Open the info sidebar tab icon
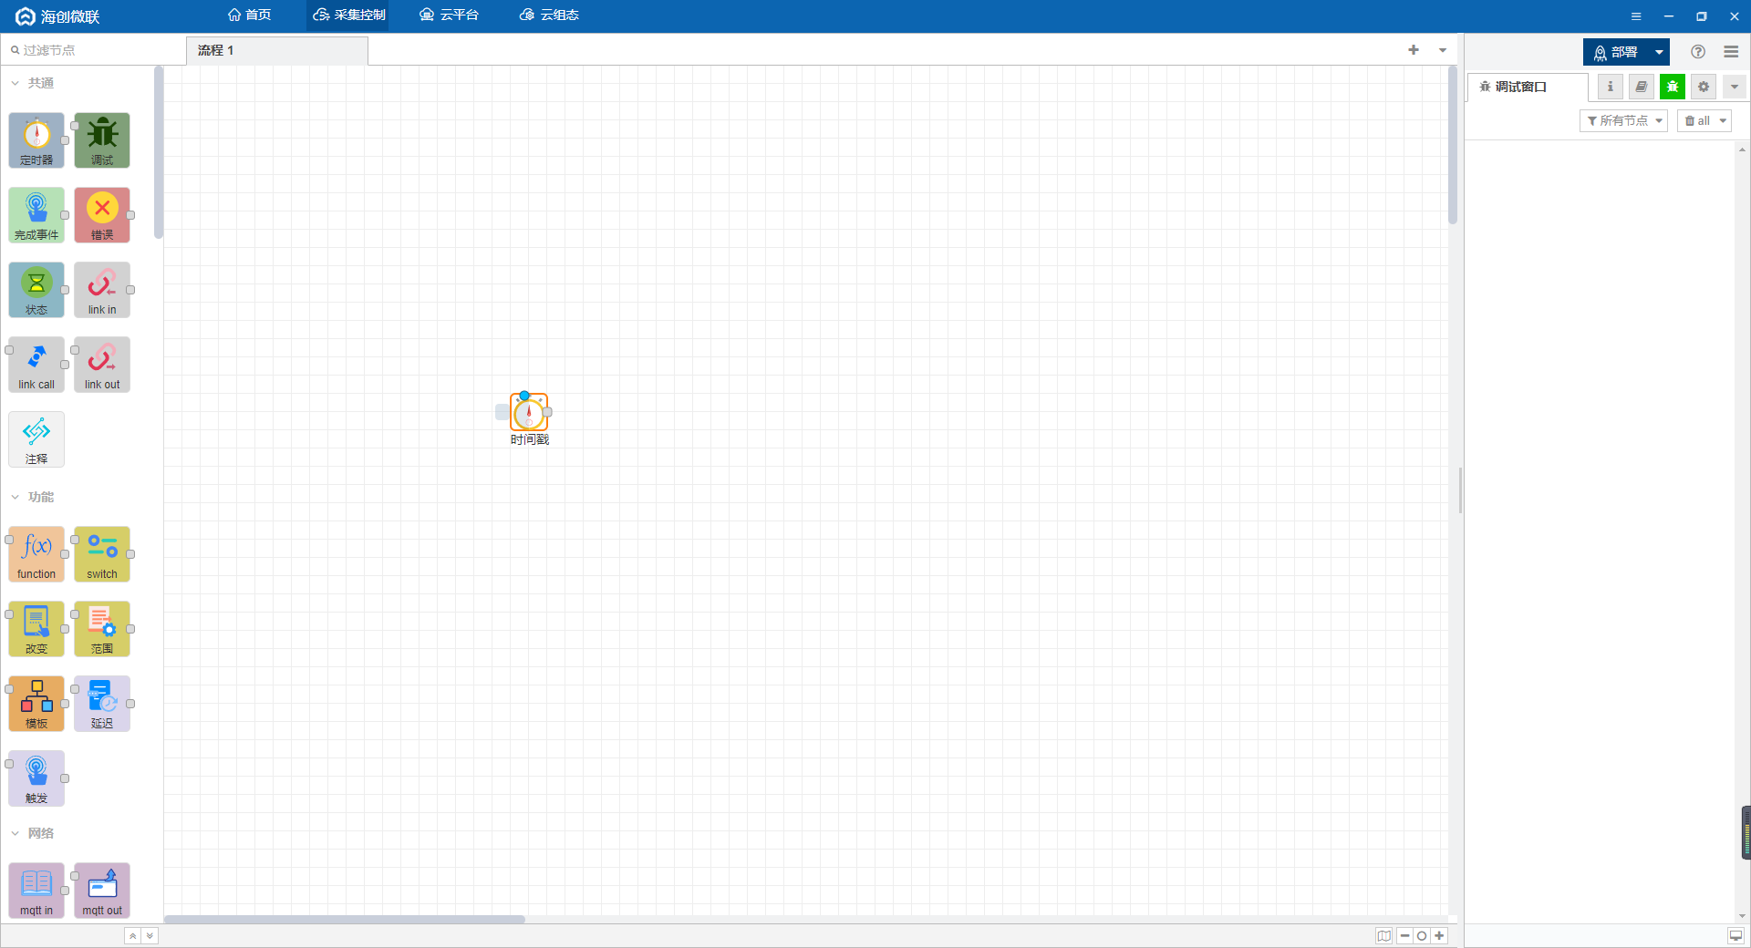Screen dimensions: 1751x948 1611,87
